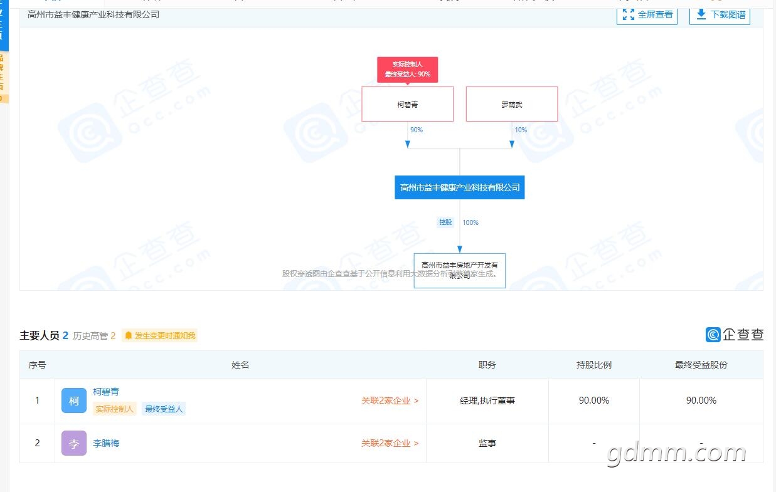Click the bell notification icon
776x492 pixels.
pyautogui.click(x=129, y=336)
